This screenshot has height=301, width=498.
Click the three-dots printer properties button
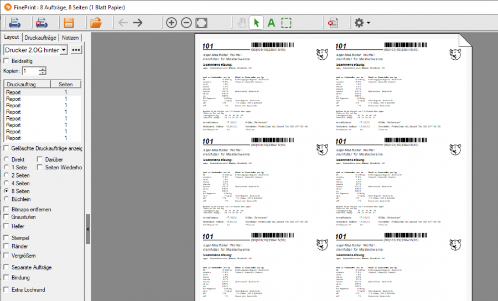pyautogui.click(x=76, y=50)
